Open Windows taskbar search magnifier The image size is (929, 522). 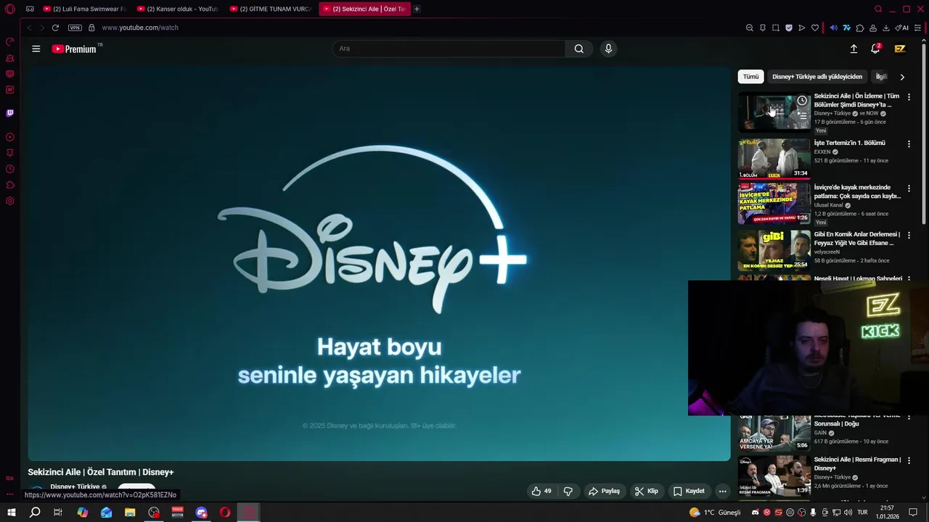(35, 513)
